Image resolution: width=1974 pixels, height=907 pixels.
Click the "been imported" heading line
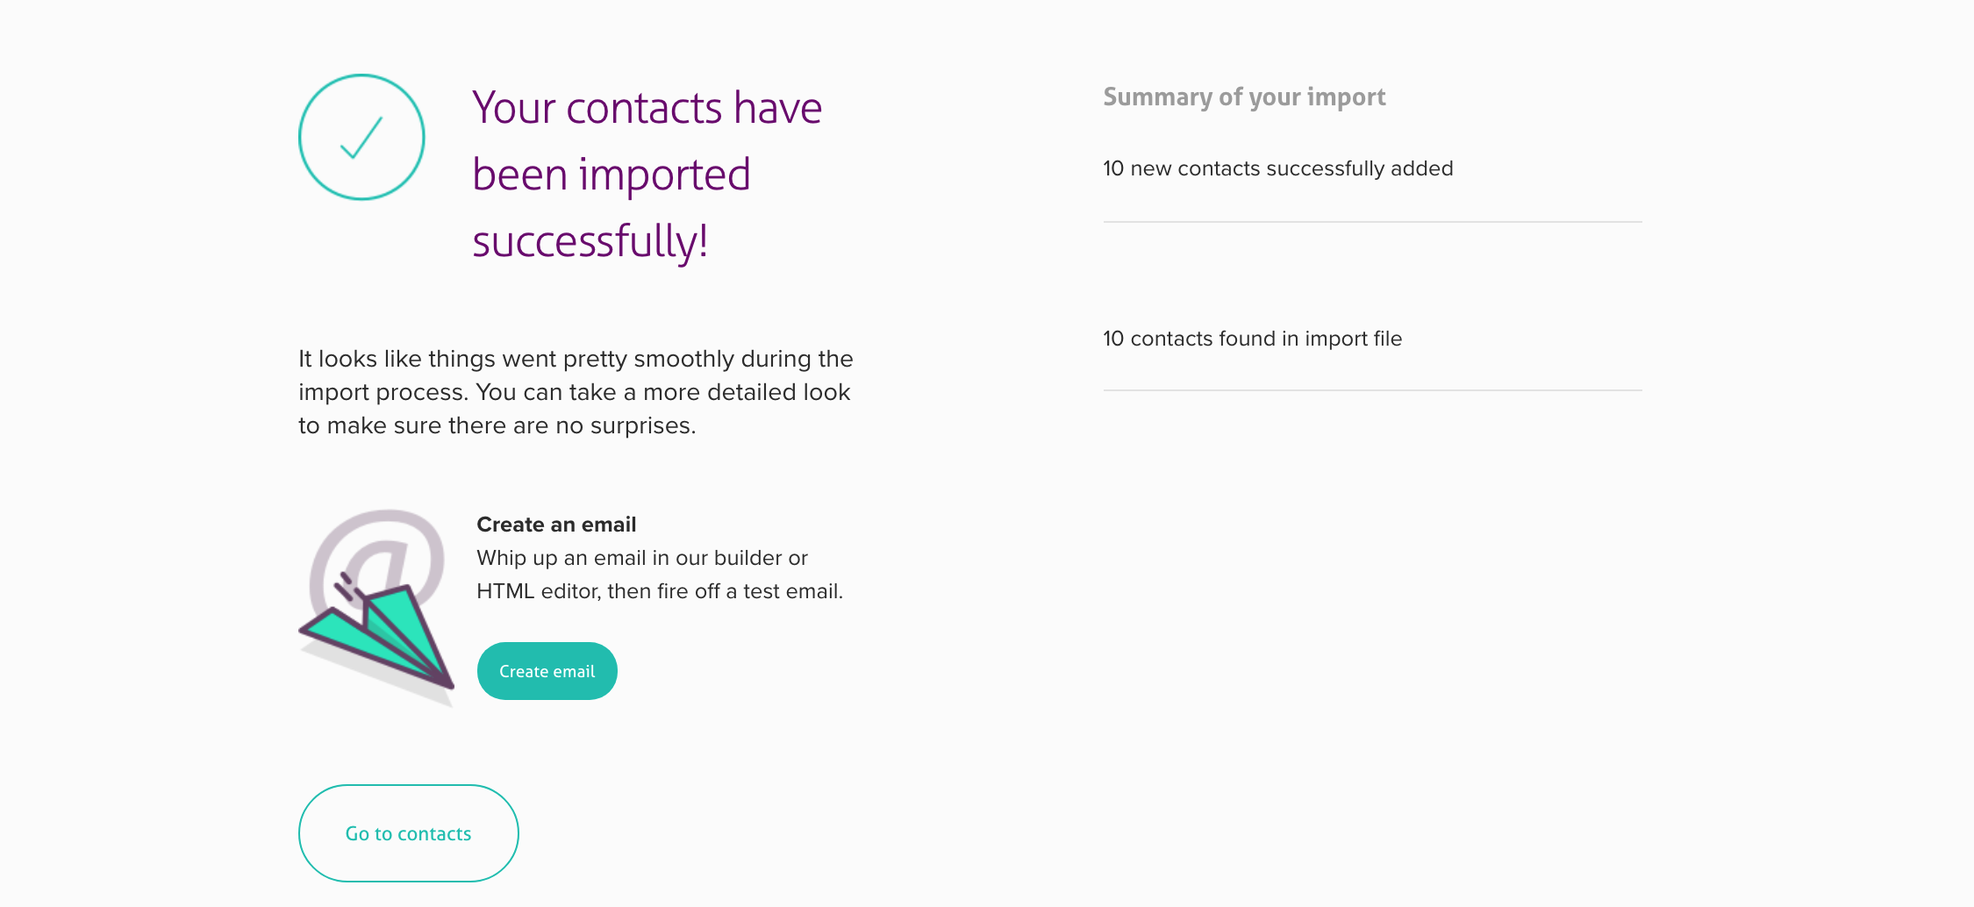(x=612, y=175)
